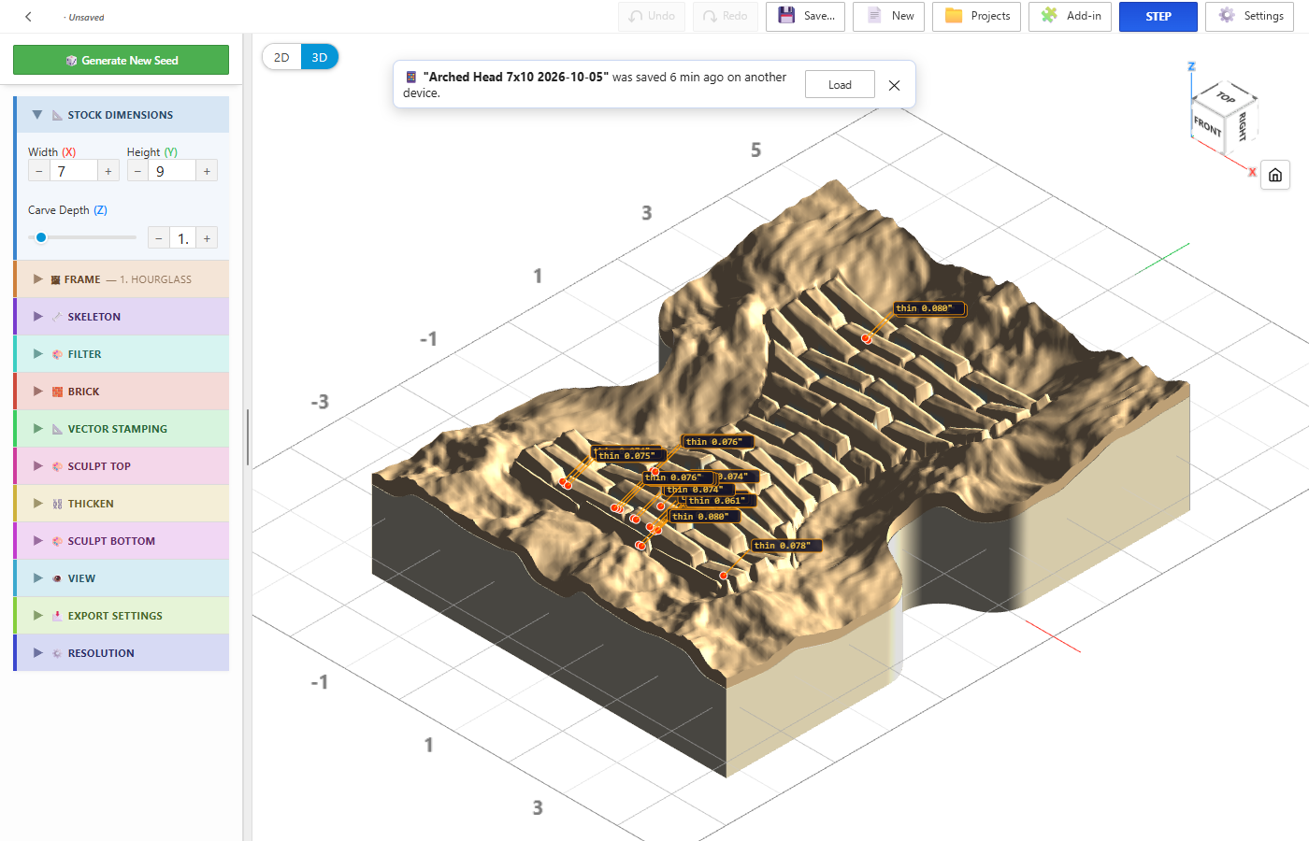Click the Export Settings section icon

(x=57, y=616)
